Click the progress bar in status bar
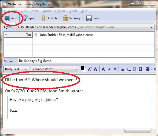Screen dimensions: 158x136 click(x=137, y=131)
